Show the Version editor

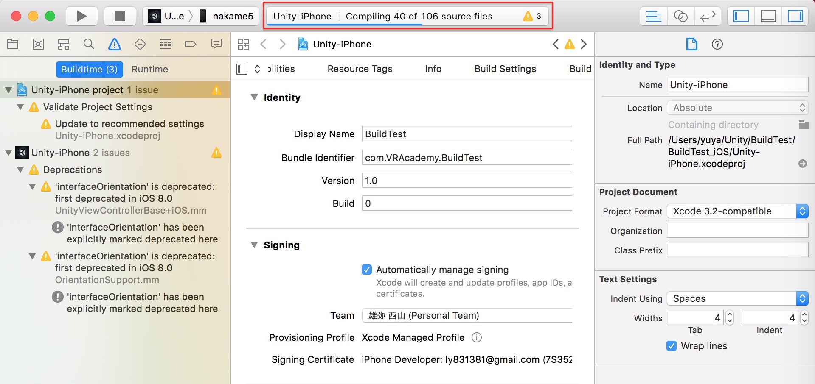(708, 17)
